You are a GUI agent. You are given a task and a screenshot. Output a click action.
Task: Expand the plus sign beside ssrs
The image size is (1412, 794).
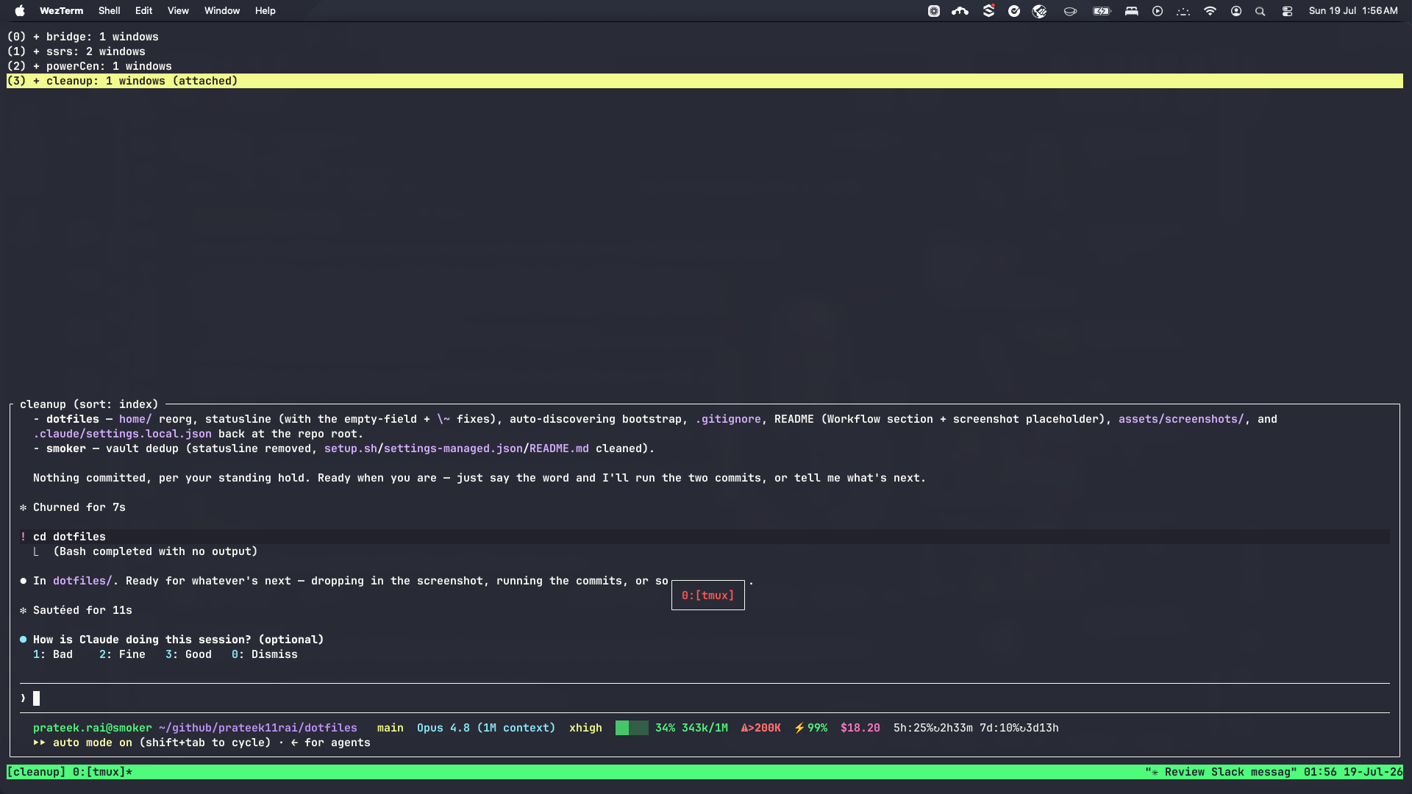(36, 51)
